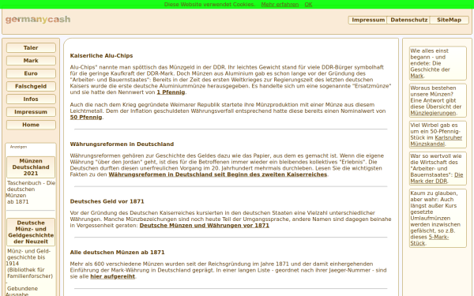Open the Infos menu button

tap(31, 99)
